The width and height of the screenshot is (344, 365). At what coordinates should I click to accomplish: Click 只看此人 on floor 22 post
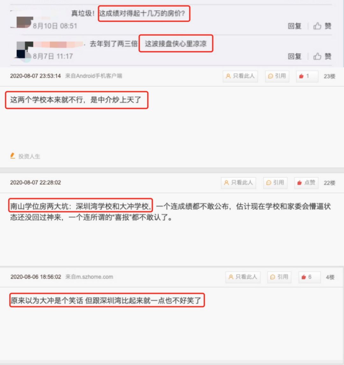click(238, 183)
